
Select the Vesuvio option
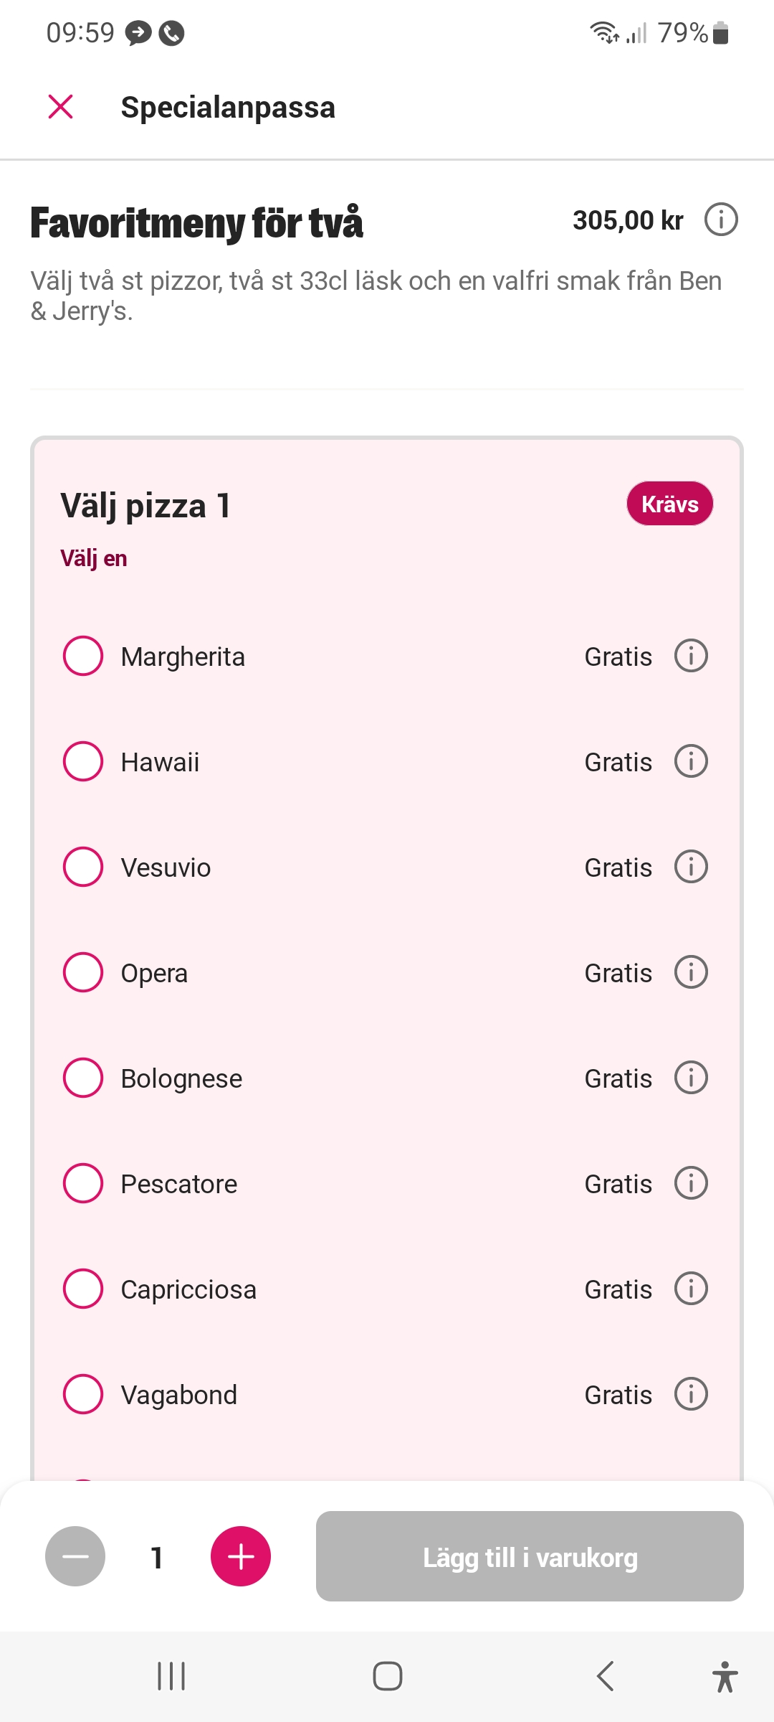[x=83, y=867]
